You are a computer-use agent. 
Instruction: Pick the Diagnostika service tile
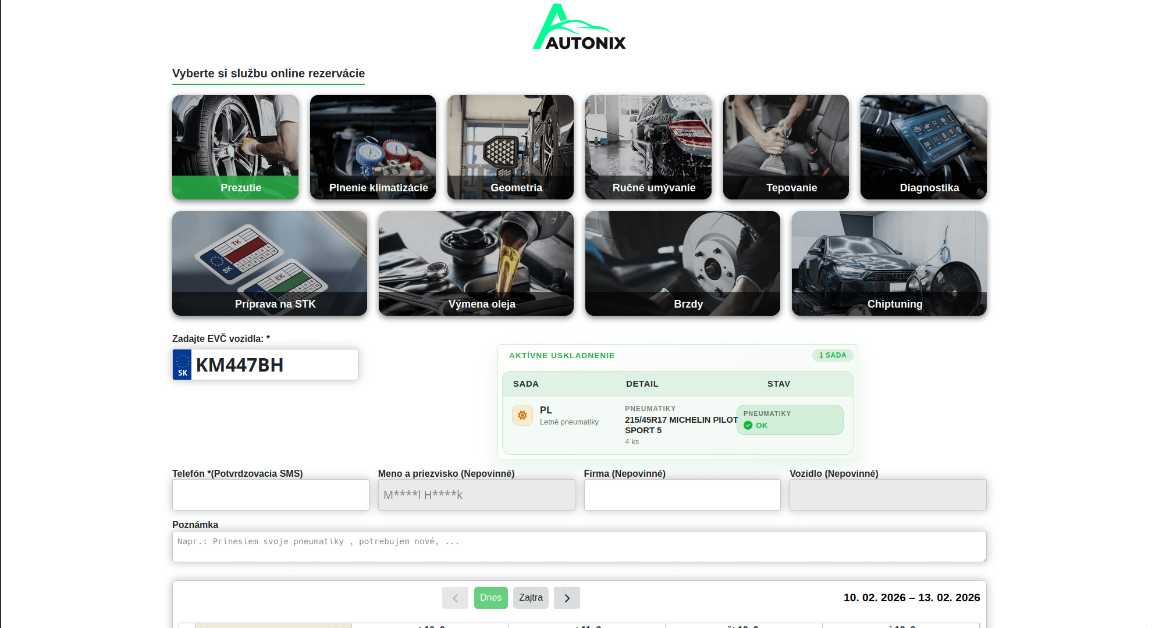pos(923,147)
